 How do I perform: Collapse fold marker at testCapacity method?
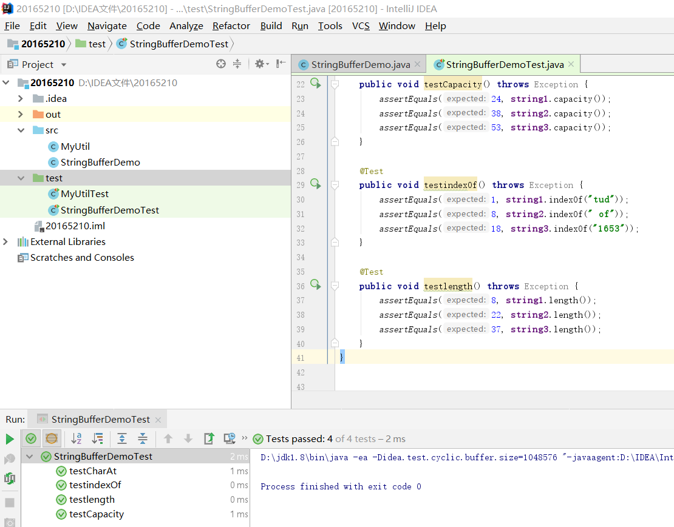click(335, 84)
